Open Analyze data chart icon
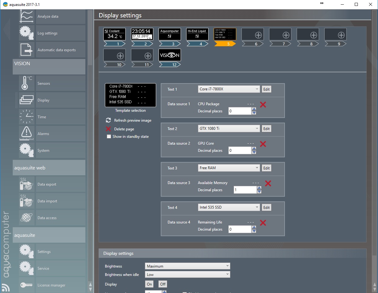The width and height of the screenshot is (378, 293). [x=27, y=16]
